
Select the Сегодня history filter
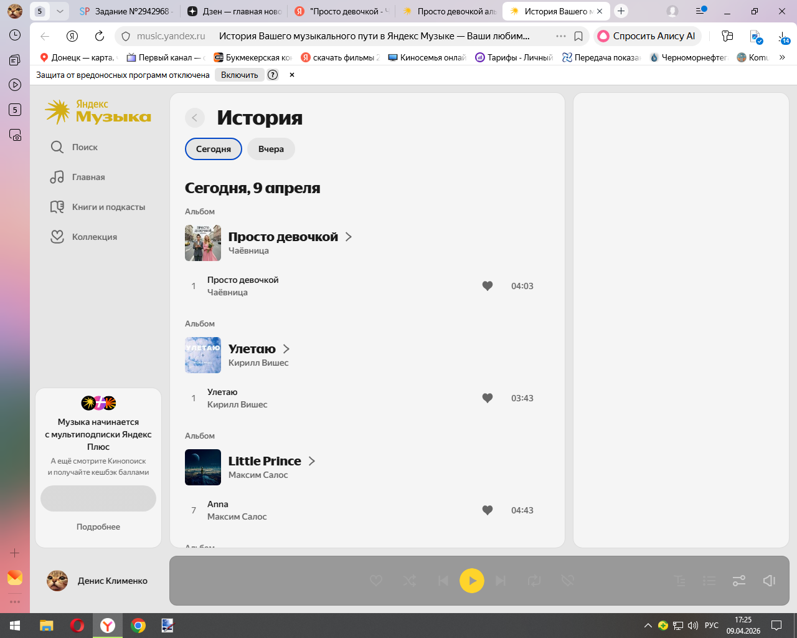[214, 149]
